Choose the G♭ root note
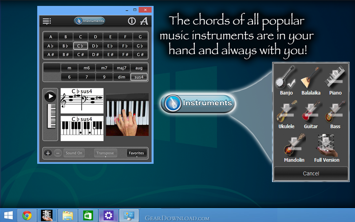Screen dimensions: 355x222 (x=140, y=46)
